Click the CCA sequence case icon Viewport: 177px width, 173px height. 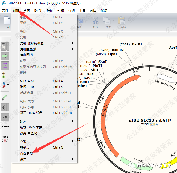pyautogui.click(x=5, y=139)
